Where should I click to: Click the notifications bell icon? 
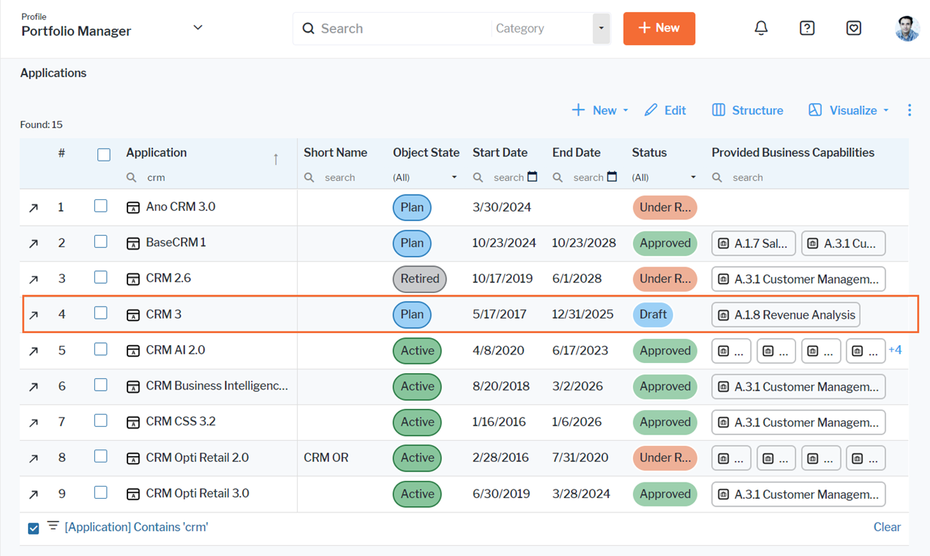761,28
